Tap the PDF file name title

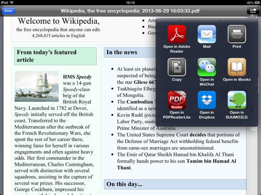(x=130, y=11)
